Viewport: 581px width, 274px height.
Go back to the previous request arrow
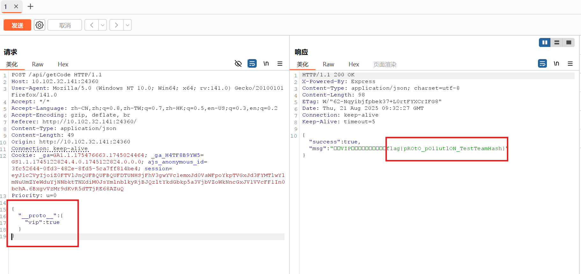pos(92,25)
